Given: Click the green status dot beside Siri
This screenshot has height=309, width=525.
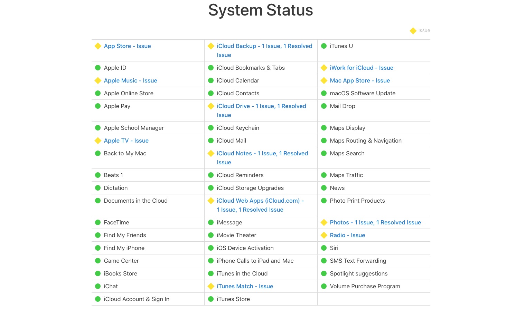Looking at the screenshot, I should 324,248.
